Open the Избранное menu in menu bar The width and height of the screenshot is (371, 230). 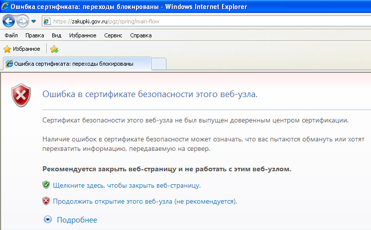click(83, 35)
